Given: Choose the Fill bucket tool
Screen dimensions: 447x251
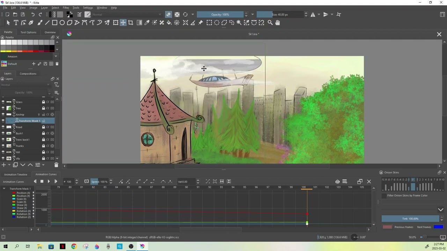Looking at the screenshot, I should point(169,23).
